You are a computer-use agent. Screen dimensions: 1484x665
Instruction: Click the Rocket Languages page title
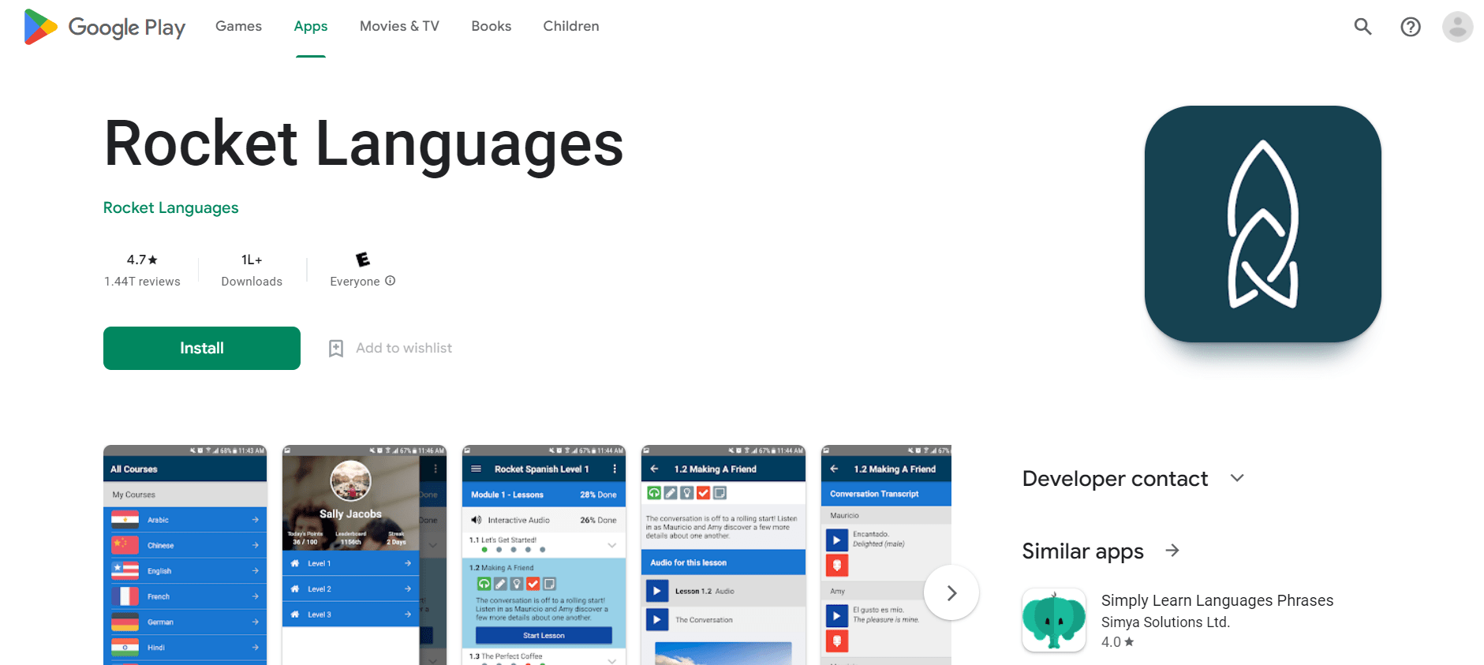(x=364, y=144)
